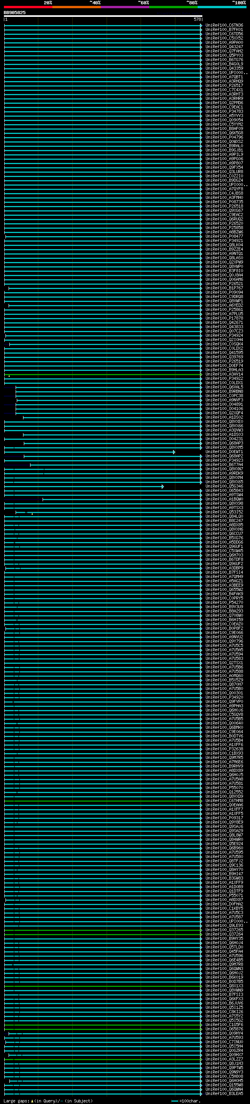Click hit label UniRef100_C5H808
The image size is (250, 1104).
click(x=224, y=1076)
